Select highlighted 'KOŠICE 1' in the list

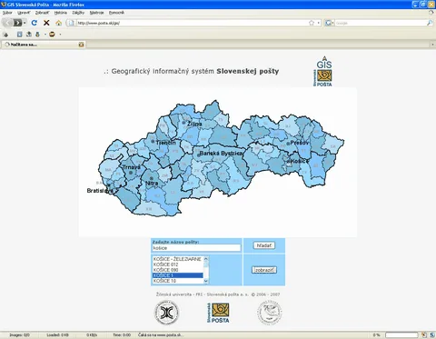[177, 275]
